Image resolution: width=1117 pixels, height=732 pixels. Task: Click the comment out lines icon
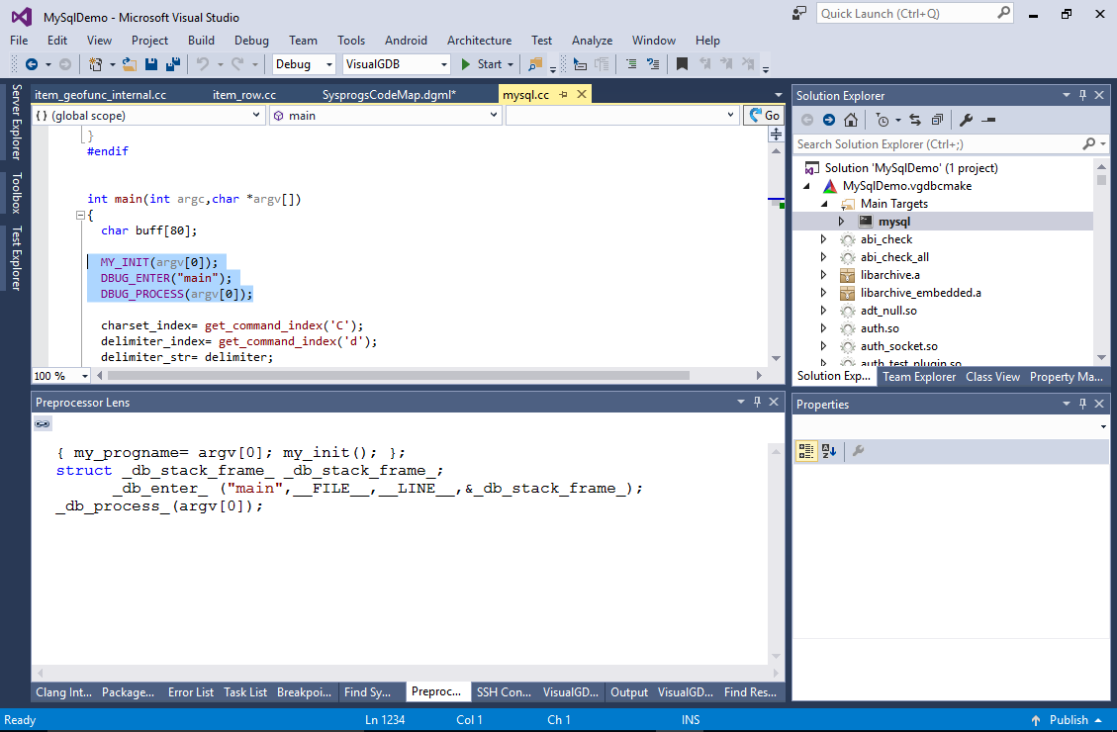[x=630, y=64]
